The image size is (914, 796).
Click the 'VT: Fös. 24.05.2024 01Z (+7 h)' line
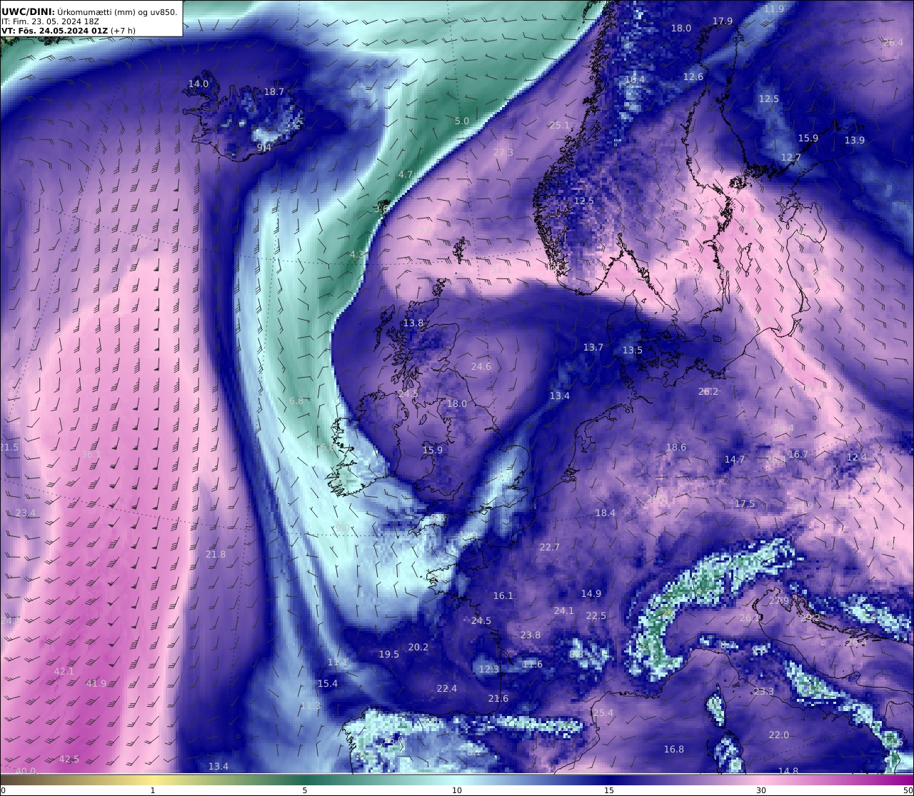coord(69,31)
